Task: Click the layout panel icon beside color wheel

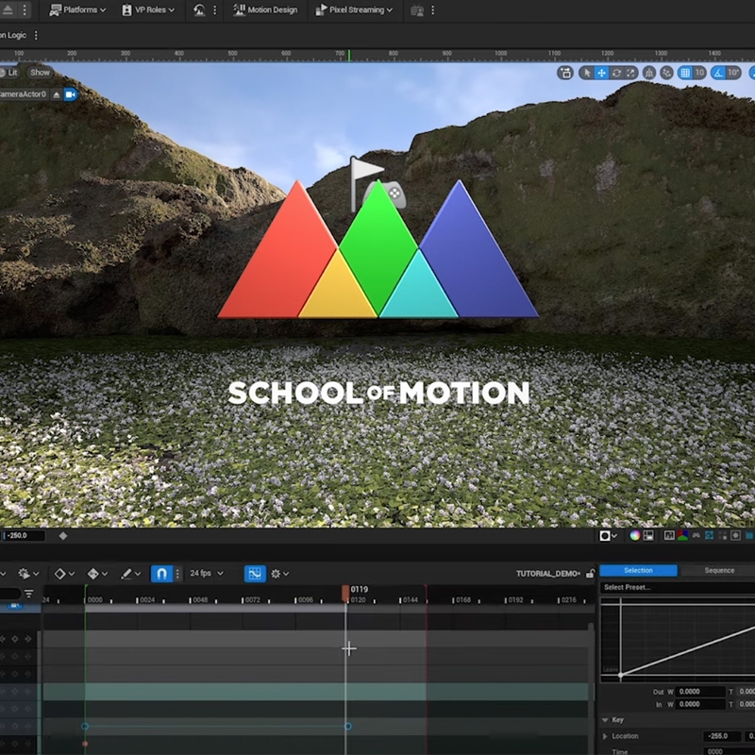Action: point(648,535)
